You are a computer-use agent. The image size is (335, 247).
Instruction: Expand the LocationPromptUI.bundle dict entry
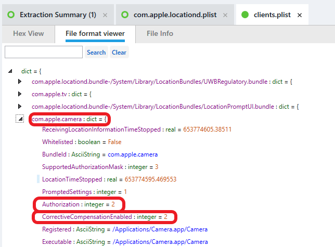(x=20, y=107)
